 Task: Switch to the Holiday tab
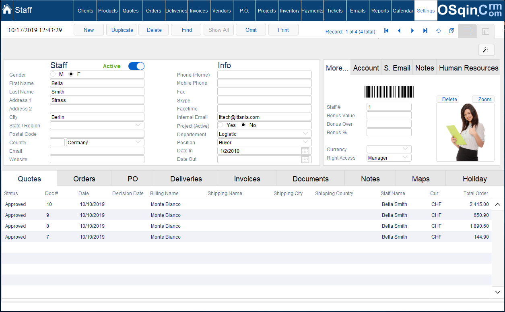click(475, 179)
